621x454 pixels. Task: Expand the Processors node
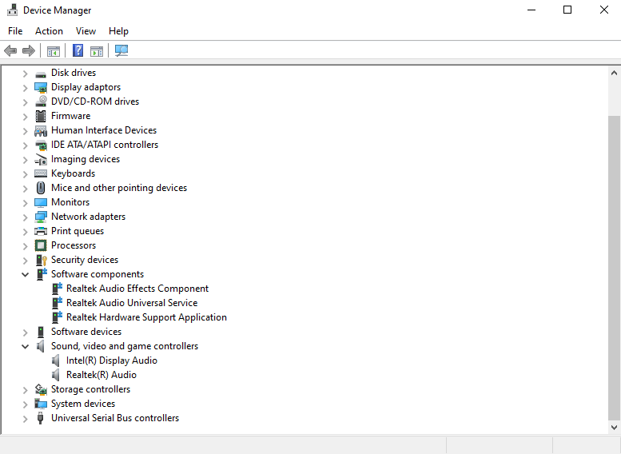(25, 246)
